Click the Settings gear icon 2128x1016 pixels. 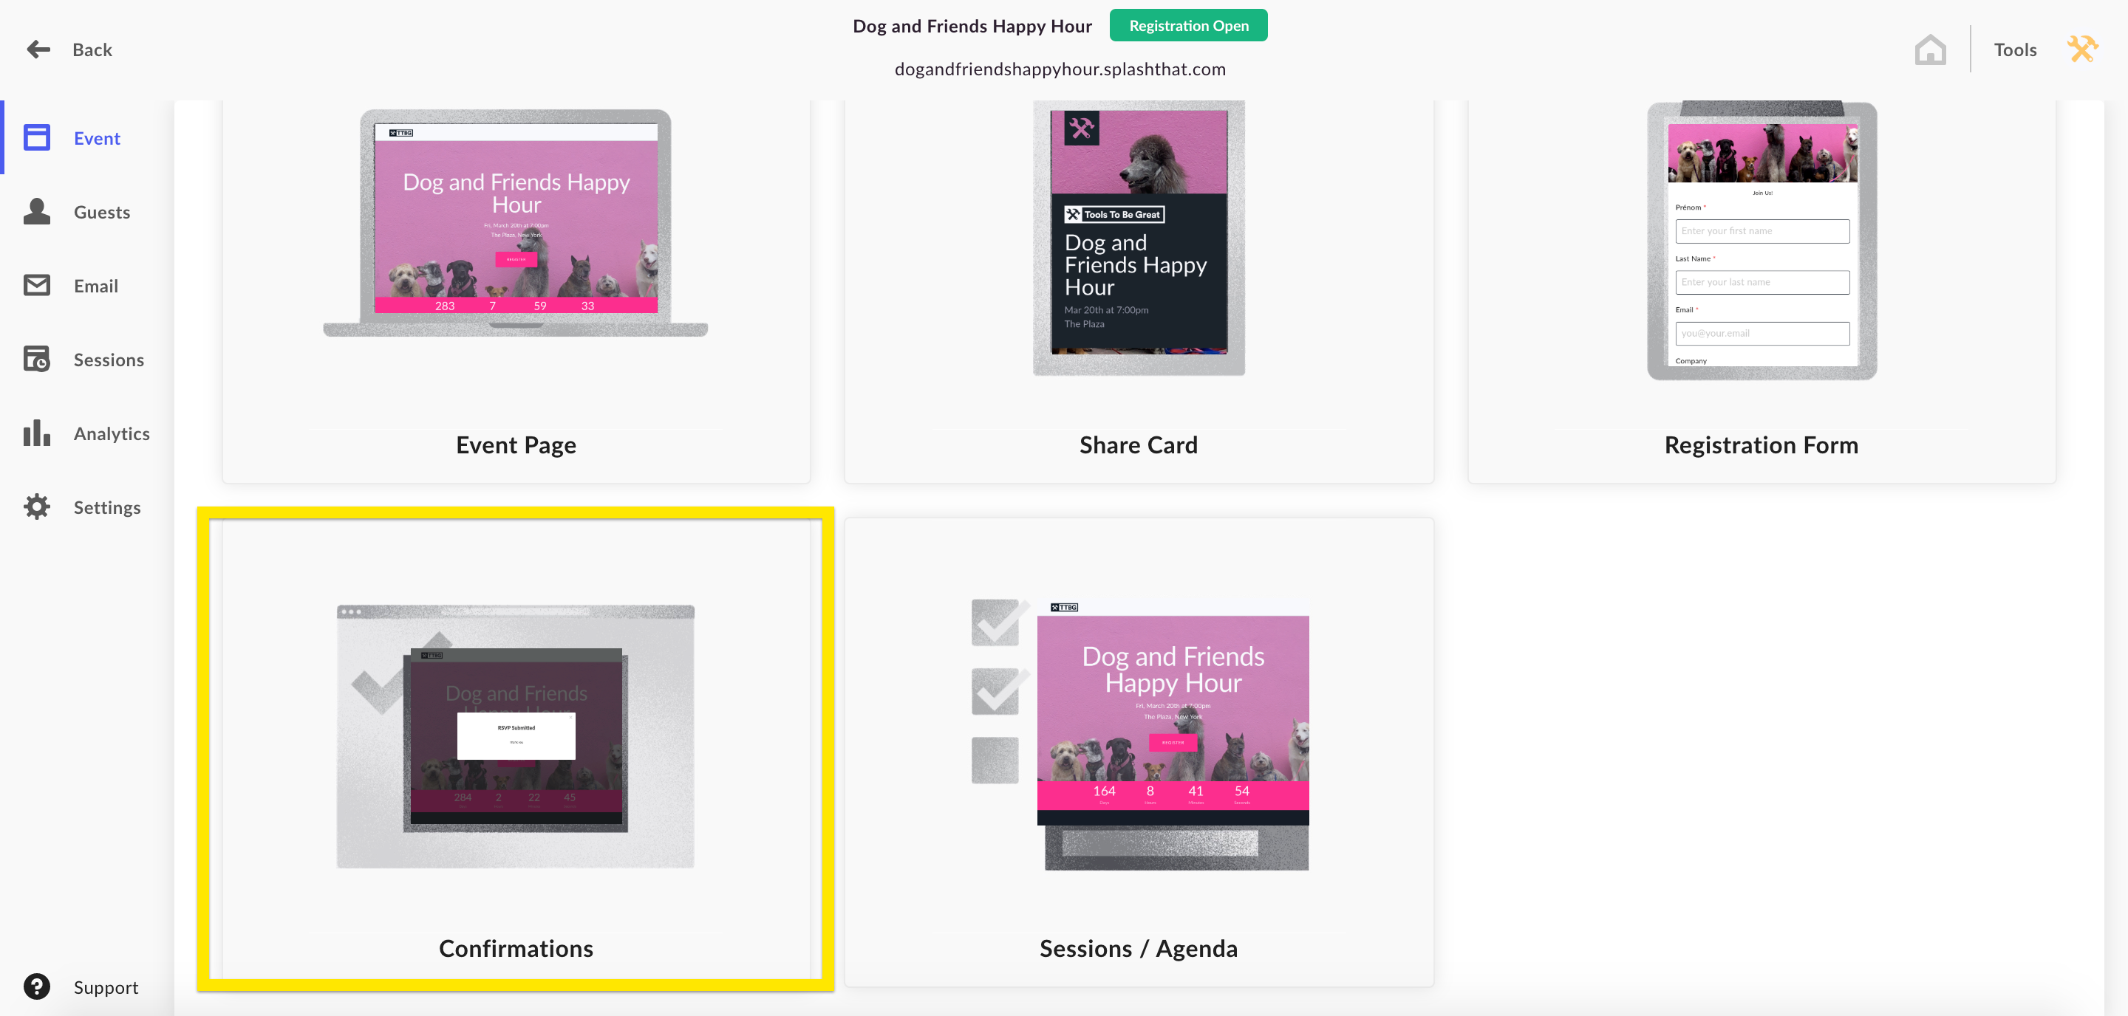tap(36, 507)
